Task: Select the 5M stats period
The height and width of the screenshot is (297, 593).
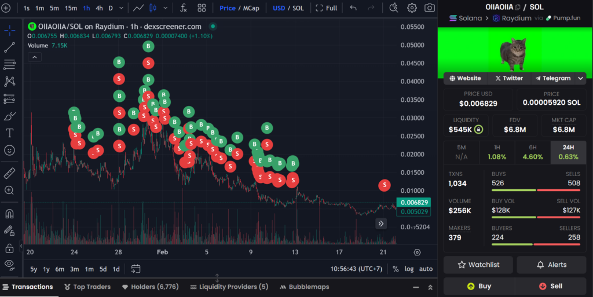Action: (x=462, y=152)
